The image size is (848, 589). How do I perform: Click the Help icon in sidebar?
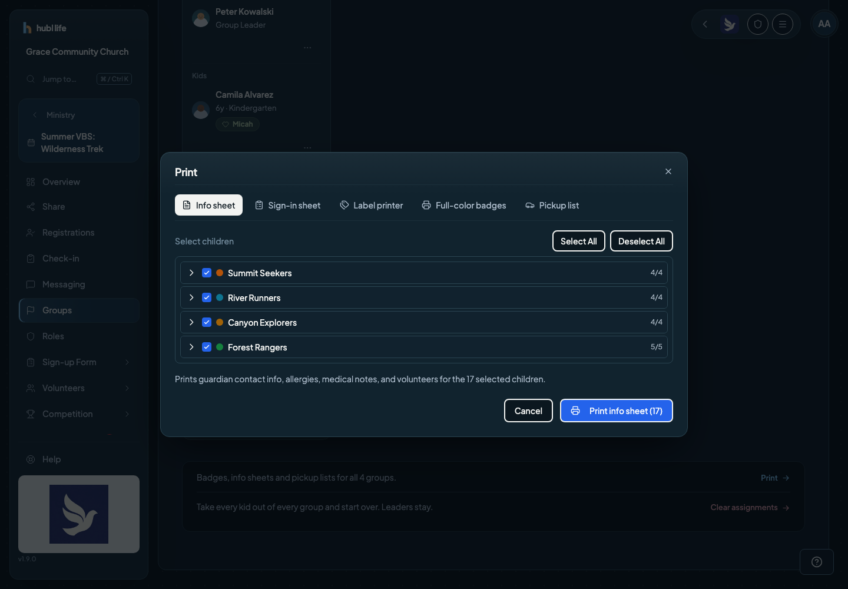pyautogui.click(x=31, y=459)
